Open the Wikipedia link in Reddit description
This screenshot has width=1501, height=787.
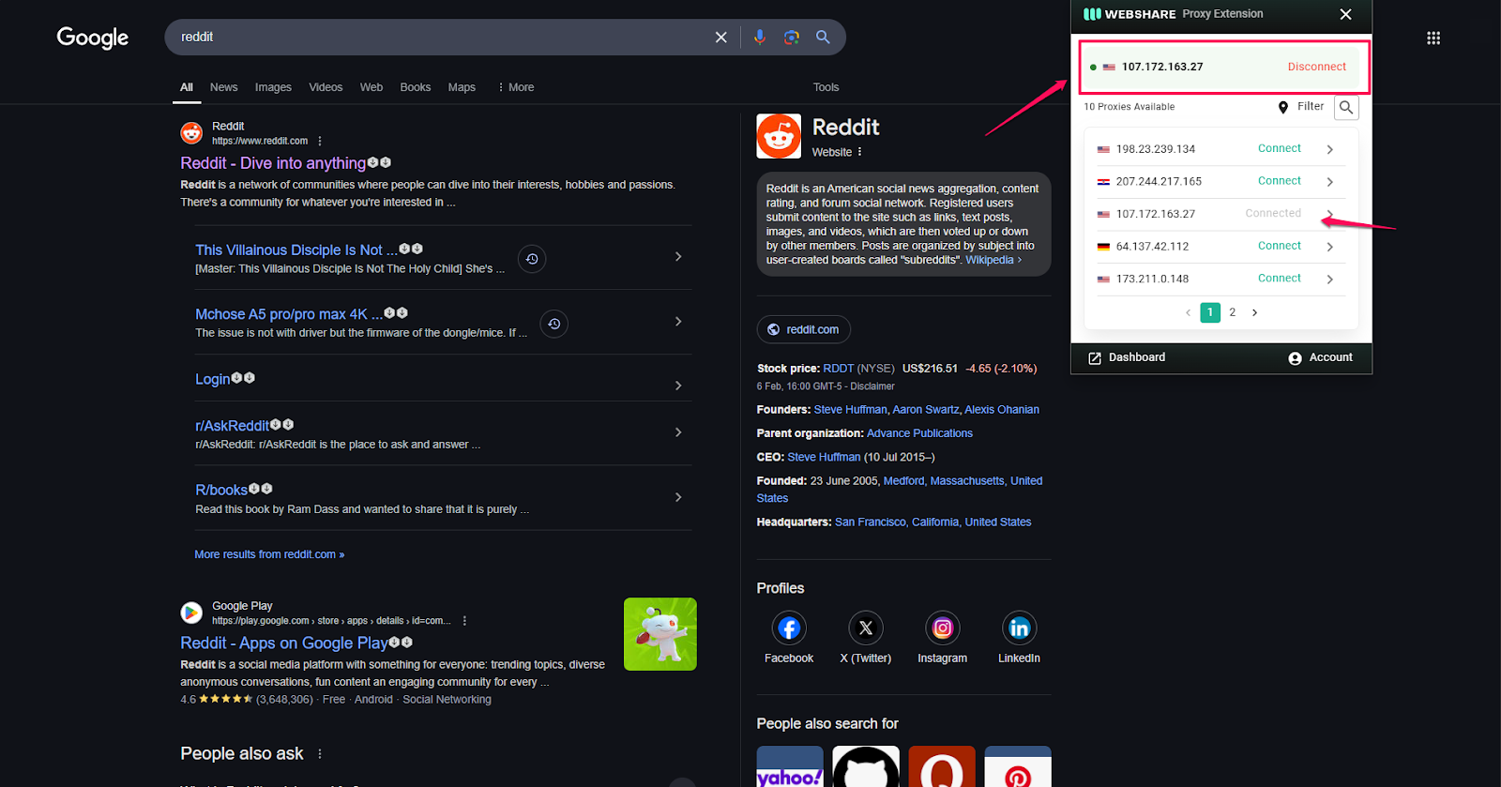point(993,260)
